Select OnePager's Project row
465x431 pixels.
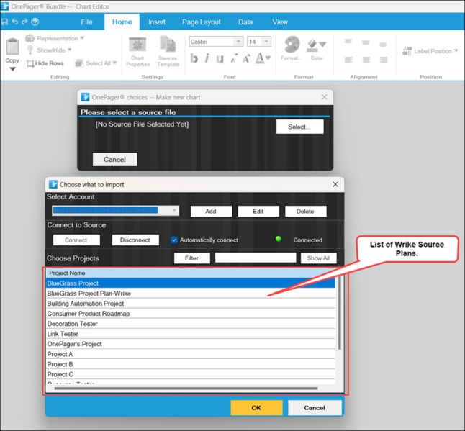191,343
